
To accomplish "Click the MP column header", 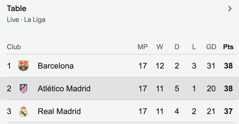I will pyautogui.click(x=143, y=47).
